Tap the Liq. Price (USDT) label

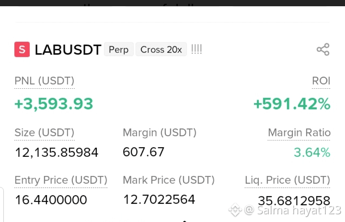pyautogui.click(x=287, y=180)
